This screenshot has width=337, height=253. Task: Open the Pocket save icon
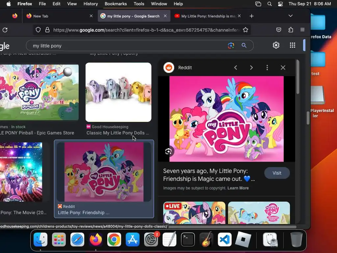click(279, 30)
